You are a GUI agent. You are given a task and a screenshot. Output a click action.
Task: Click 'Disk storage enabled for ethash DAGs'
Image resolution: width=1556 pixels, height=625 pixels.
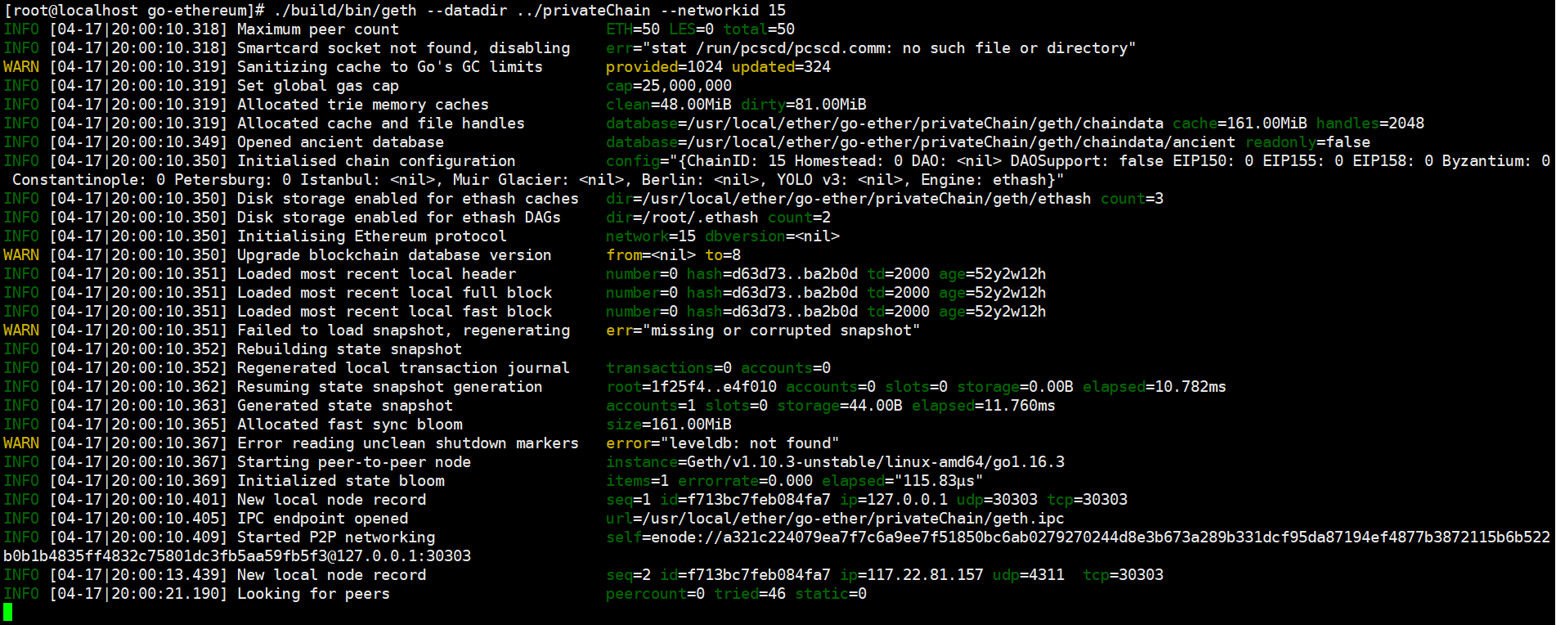click(x=398, y=218)
